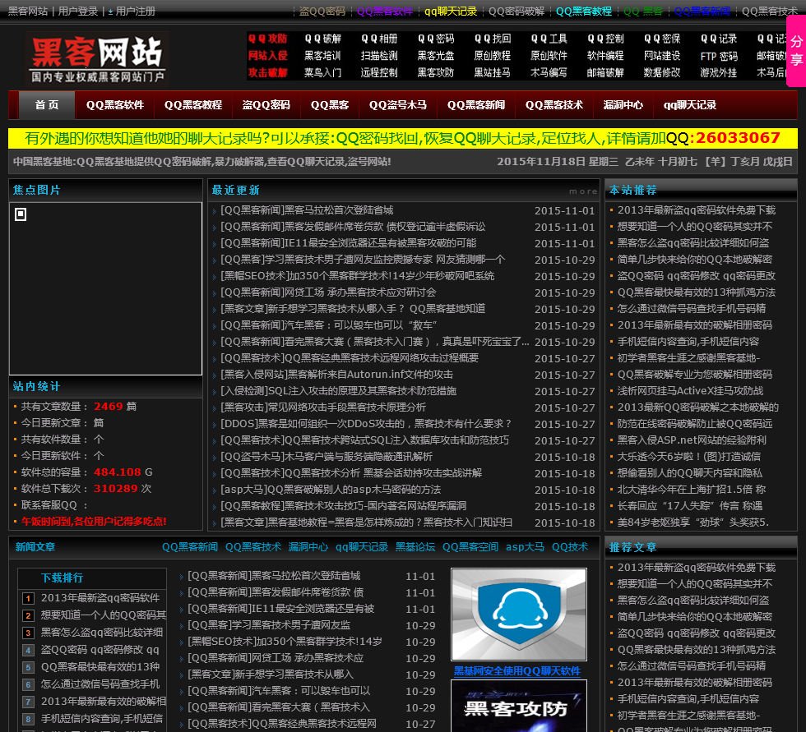Open 漏洞中心 in the red navigation bar
The width and height of the screenshot is (806, 732).
(x=623, y=104)
